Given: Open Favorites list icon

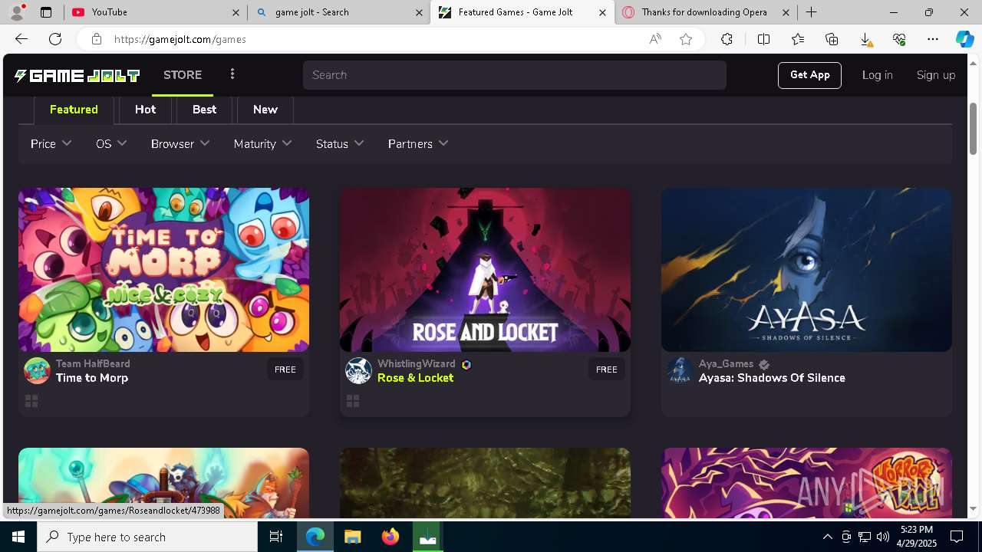Looking at the screenshot, I should tap(798, 39).
